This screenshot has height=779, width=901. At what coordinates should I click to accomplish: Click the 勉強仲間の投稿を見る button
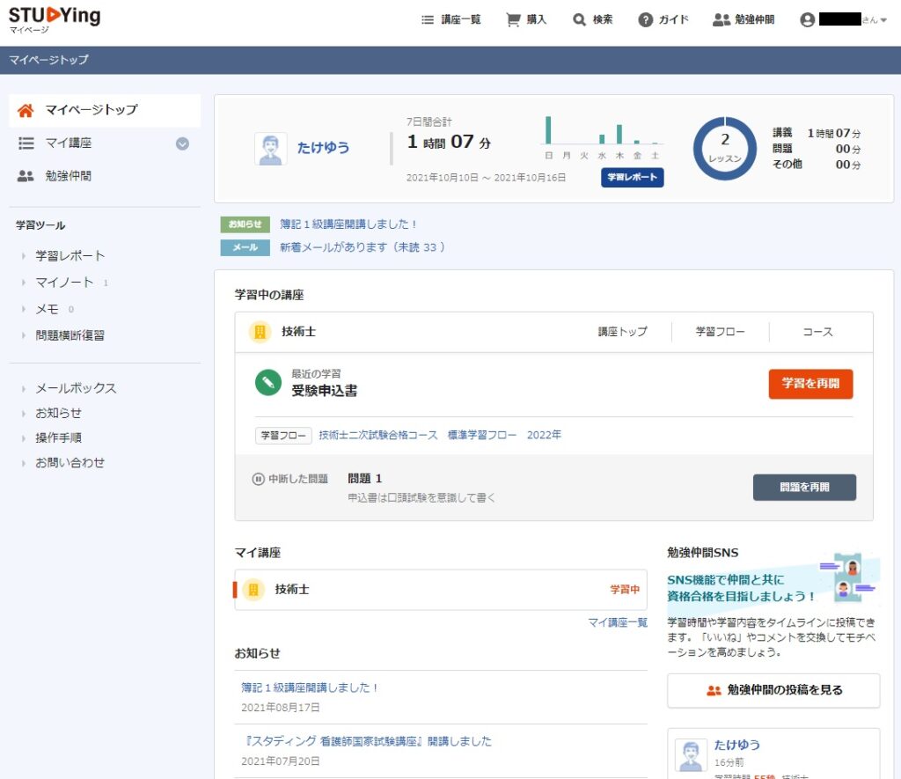point(773,690)
